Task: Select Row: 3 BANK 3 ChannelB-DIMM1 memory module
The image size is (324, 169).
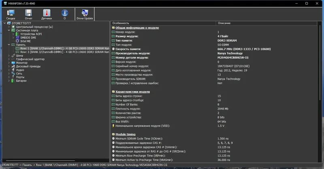Action: 64,52
